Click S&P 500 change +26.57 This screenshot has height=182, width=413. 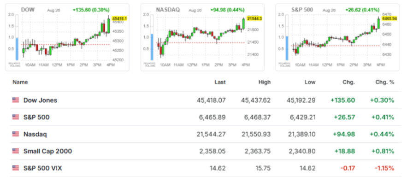click(x=345, y=117)
